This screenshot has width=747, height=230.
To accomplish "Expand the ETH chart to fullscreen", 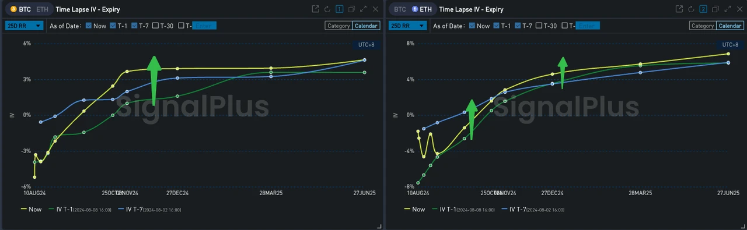I will [727, 9].
